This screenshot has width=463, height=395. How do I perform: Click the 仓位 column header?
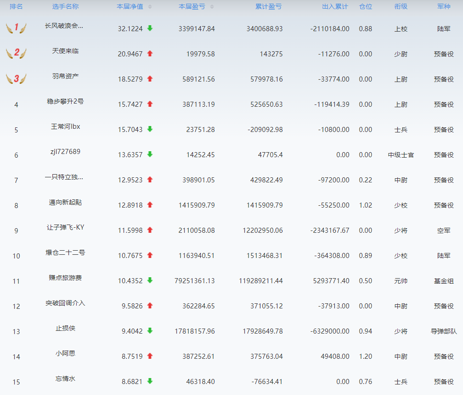(x=366, y=6)
